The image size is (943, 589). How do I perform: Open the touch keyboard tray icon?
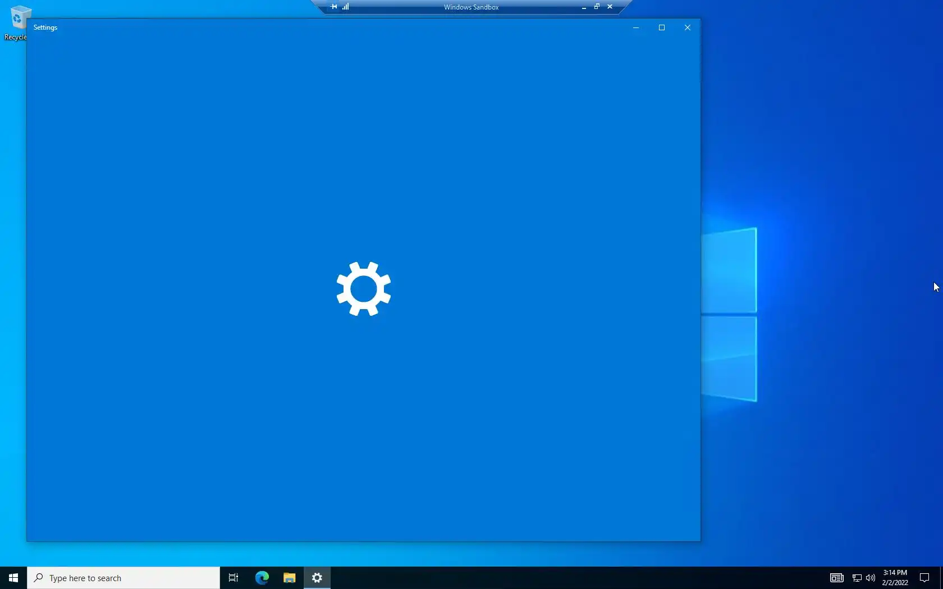pyautogui.click(x=836, y=578)
